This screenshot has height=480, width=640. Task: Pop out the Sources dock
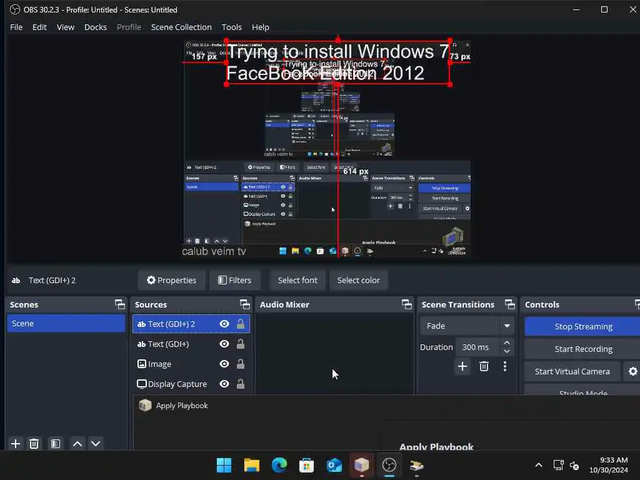244,304
